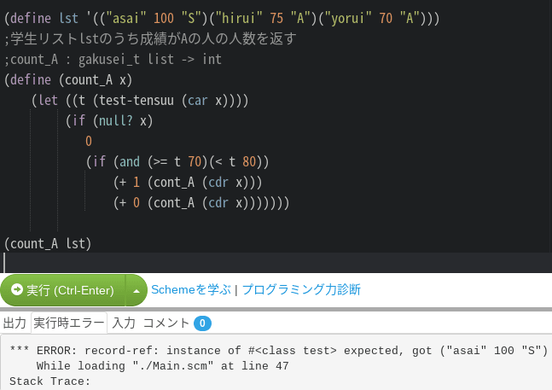Click the arrow icon inside the run button

(16, 289)
